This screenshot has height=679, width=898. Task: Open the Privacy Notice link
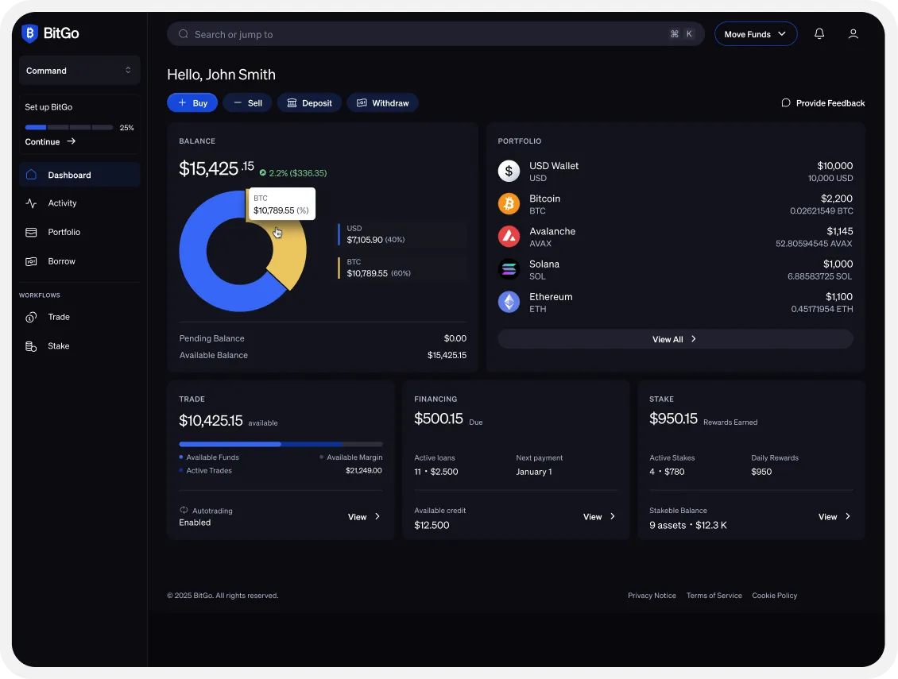[652, 596]
